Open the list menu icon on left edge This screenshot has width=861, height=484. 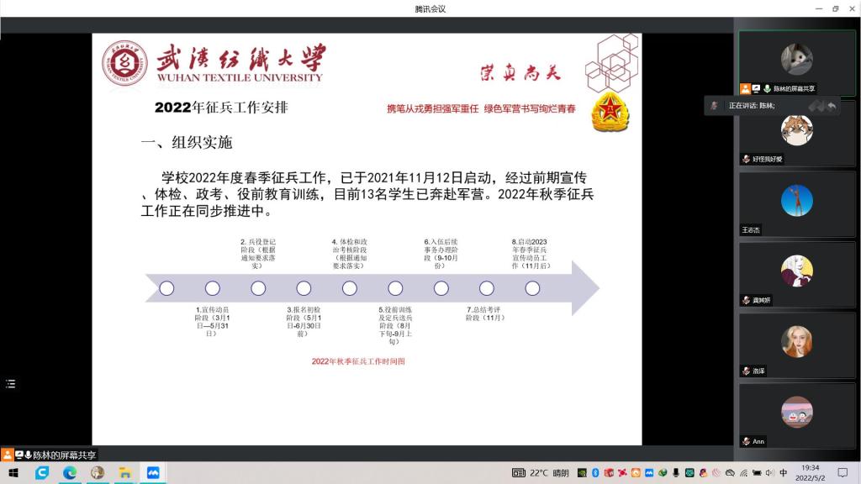[11, 384]
